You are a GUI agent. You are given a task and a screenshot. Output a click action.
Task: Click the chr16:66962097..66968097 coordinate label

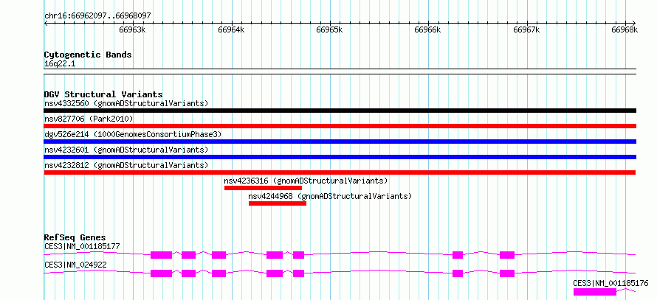point(97,16)
